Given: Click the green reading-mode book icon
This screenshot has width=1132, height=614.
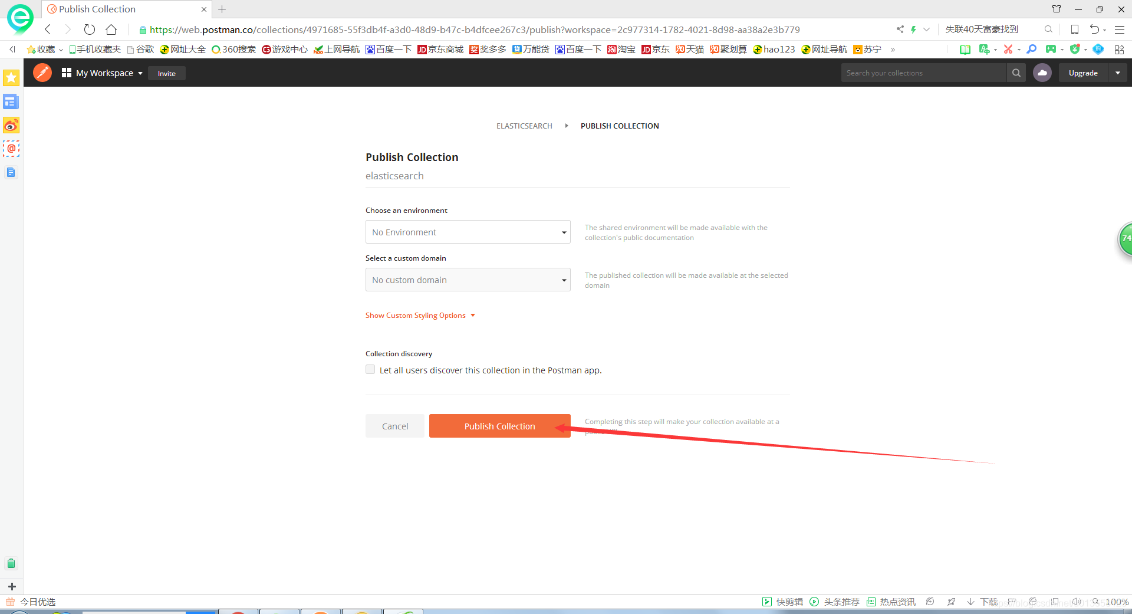Looking at the screenshot, I should point(965,50).
